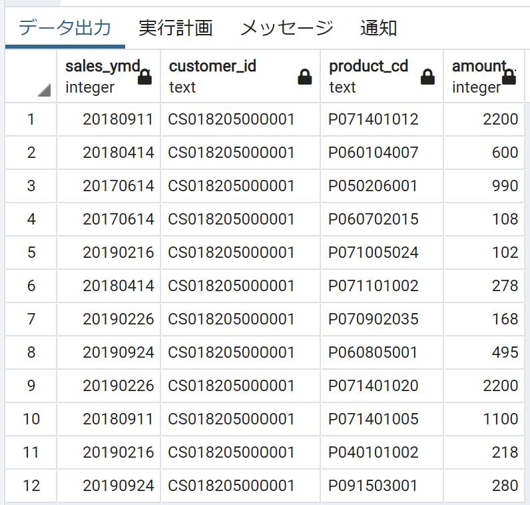Screen dimensions: 530x505
Task: Select row number 8
Action: [x=31, y=352]
